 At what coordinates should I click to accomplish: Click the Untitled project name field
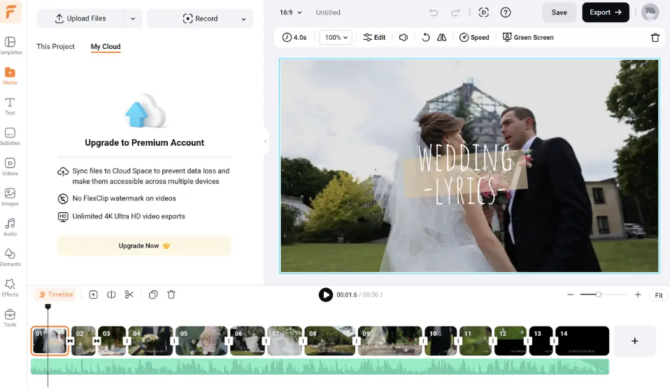[328, 13]
